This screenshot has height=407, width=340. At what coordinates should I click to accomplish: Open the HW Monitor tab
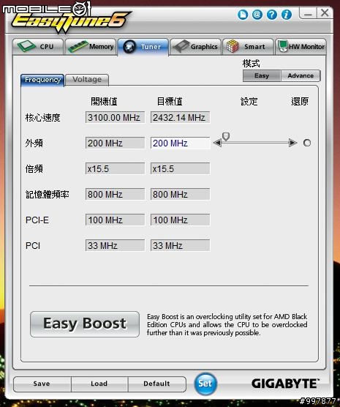301,47
